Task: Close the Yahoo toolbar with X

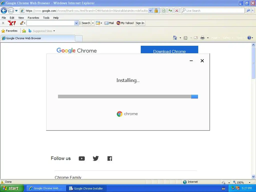Action: click(x=3, y=23)
